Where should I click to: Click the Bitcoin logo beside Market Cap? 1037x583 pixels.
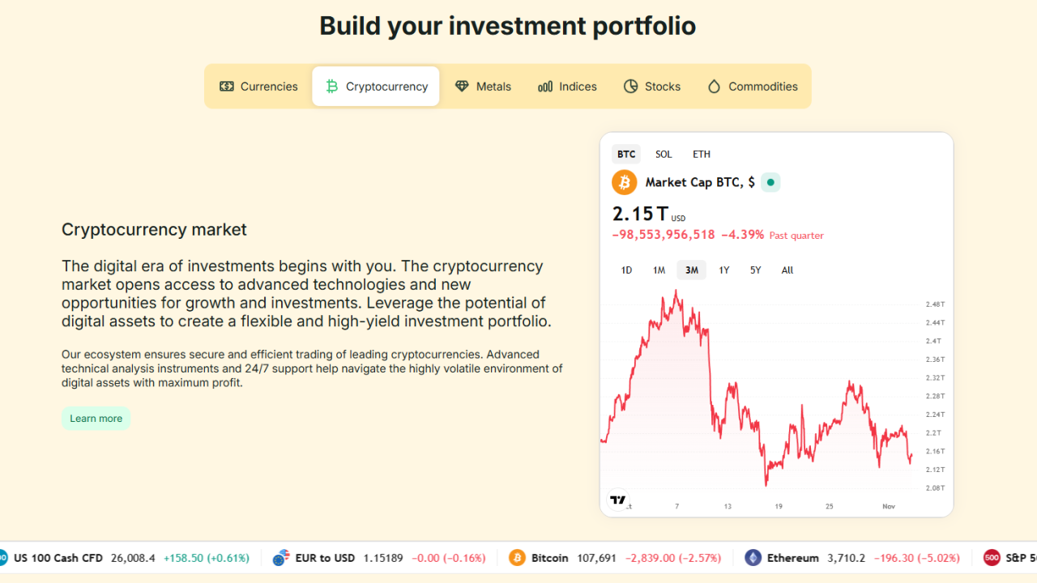point(625,182)
